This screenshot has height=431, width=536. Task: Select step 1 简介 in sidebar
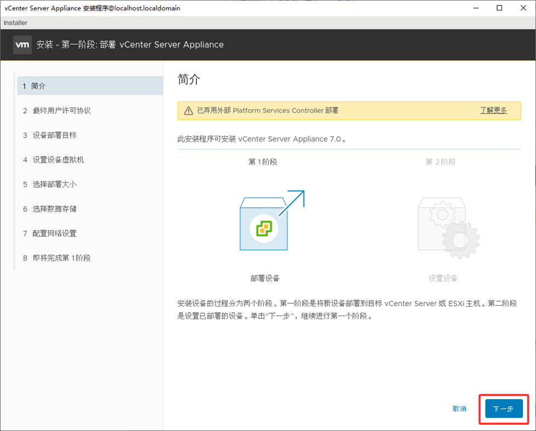38,86
